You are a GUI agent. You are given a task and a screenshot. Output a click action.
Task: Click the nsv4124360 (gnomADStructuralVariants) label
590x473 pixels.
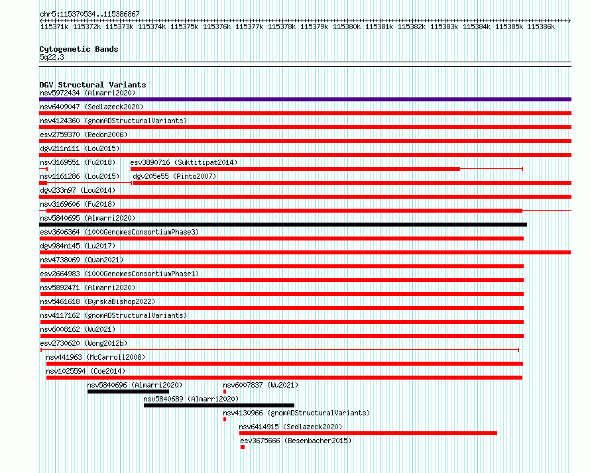click(x=113, y=121)
